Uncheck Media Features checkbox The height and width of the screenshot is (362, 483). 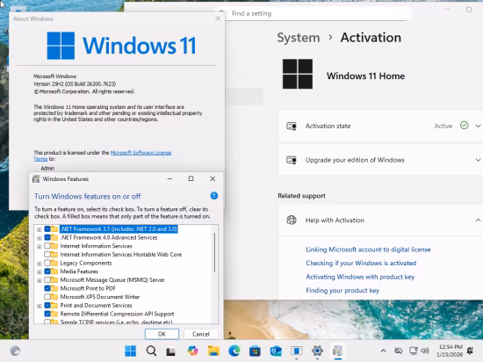[x=47, y=271]
